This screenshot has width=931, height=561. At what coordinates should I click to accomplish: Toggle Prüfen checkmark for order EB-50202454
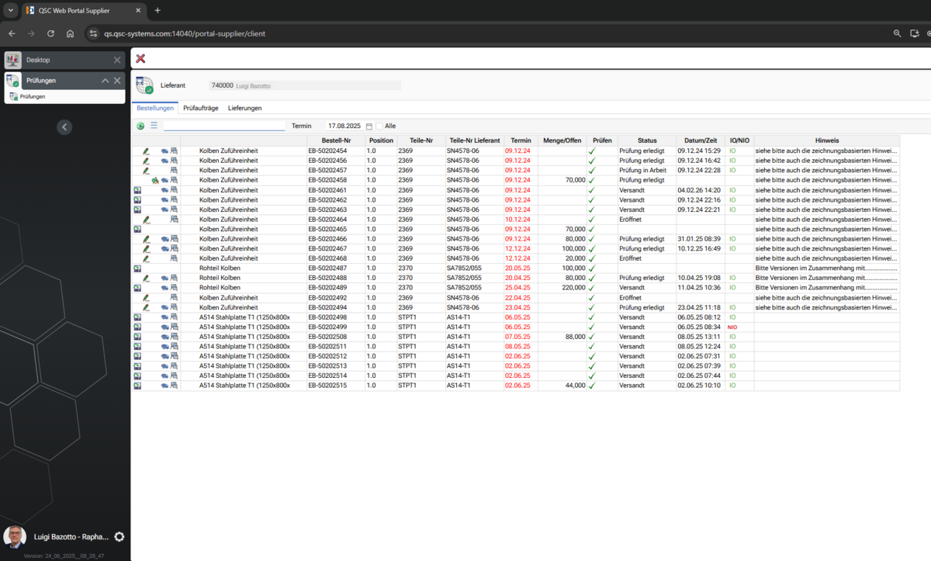point(592,151)
